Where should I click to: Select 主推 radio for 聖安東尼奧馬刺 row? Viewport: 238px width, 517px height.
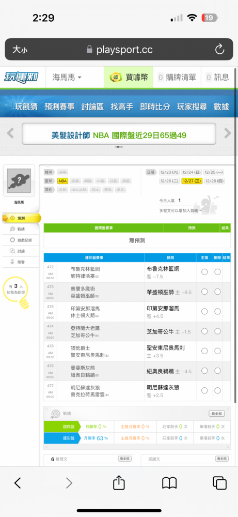coord(204,351)
